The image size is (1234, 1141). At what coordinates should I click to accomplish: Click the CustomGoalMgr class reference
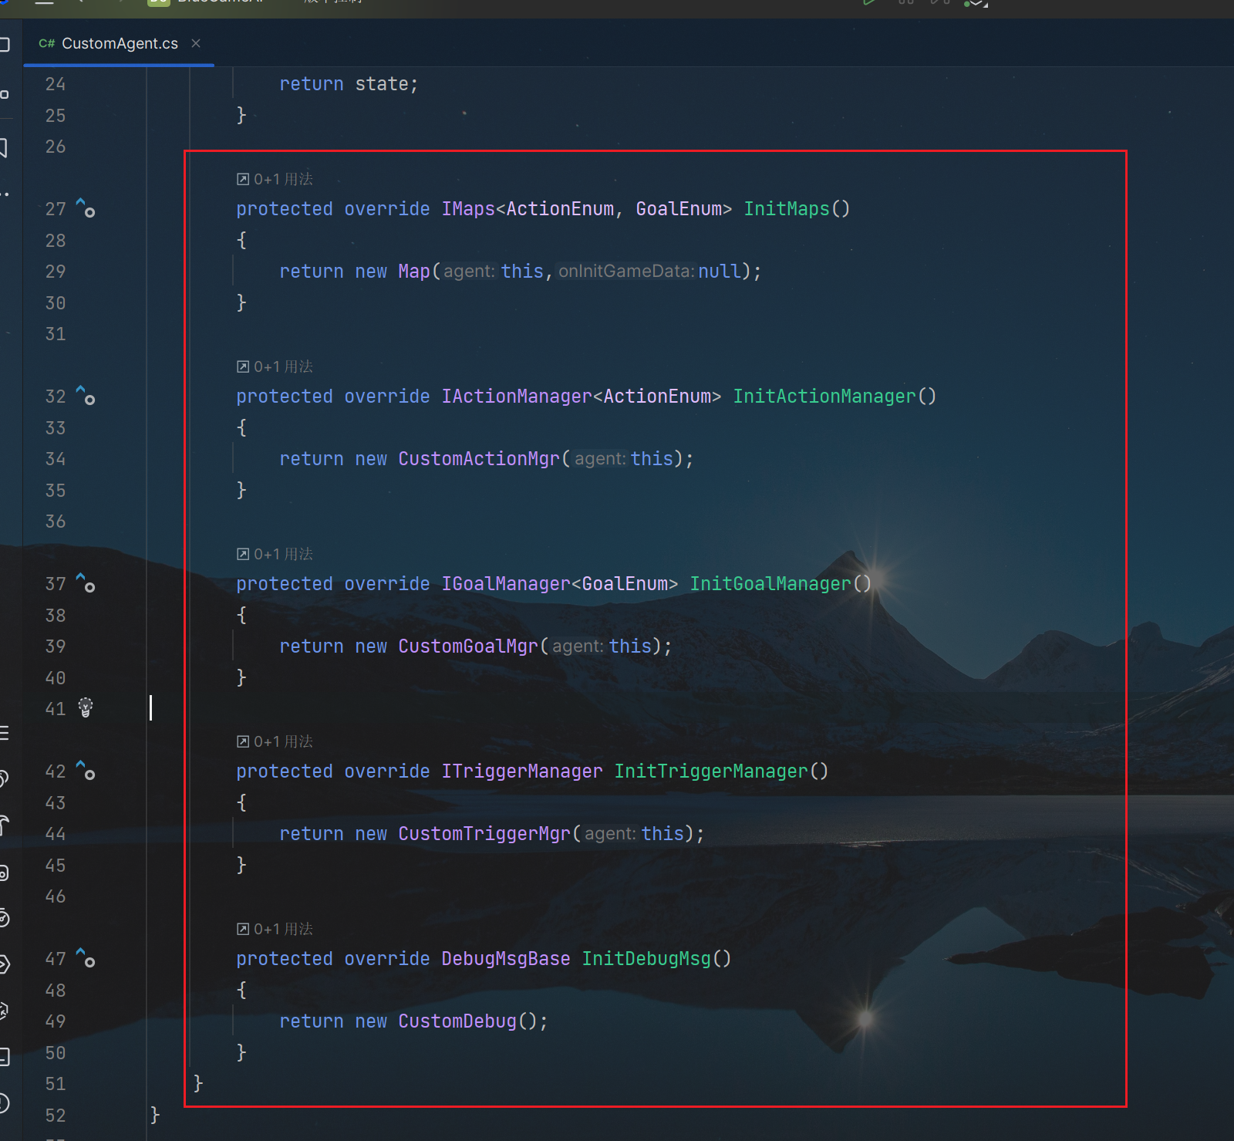pos(467,646)
